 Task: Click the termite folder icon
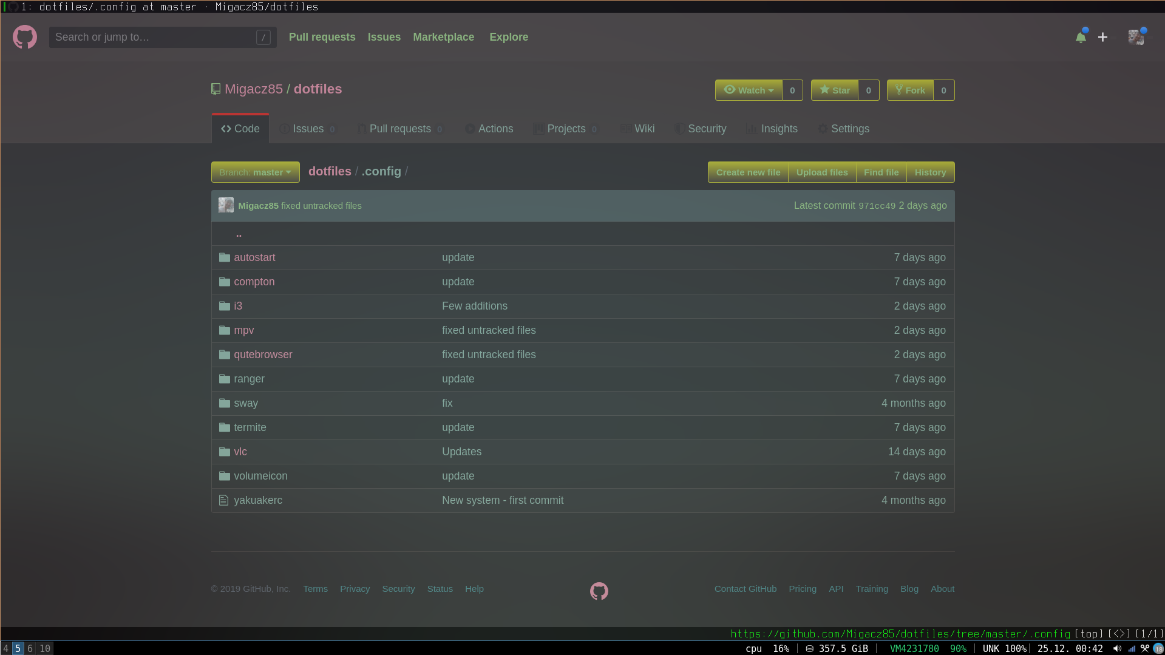point(225,427)
